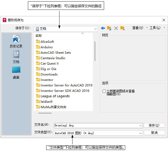Expand the 文件类型 dropdown arrow
Screen dimensions: 168x151
click(141, 133)
